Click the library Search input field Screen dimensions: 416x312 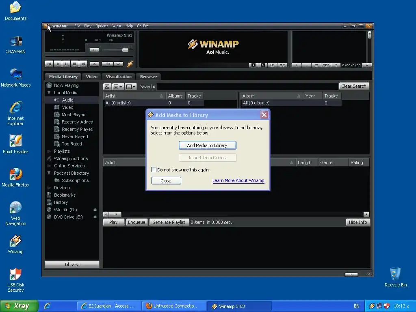pos(247,87)
